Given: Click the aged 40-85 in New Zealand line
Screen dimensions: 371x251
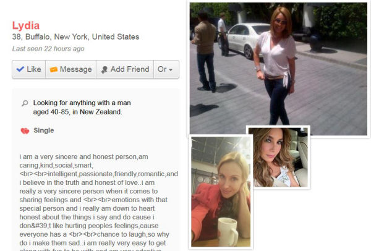Looking at the screenshot, I should click(x=78, y=112).
